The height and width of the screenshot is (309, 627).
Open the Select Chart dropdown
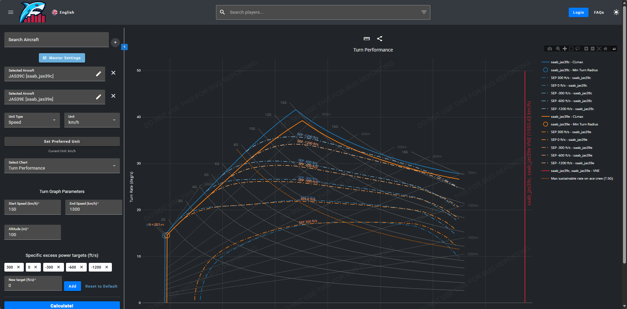pos(62,166)
